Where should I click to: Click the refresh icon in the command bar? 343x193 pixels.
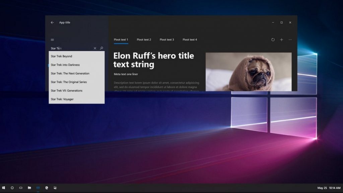point(273,40)
